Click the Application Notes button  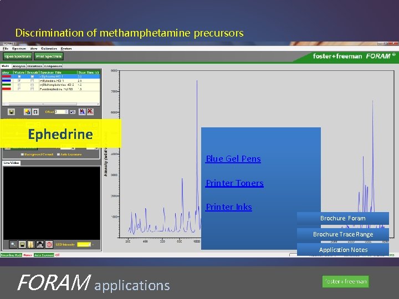pos(343,250)
